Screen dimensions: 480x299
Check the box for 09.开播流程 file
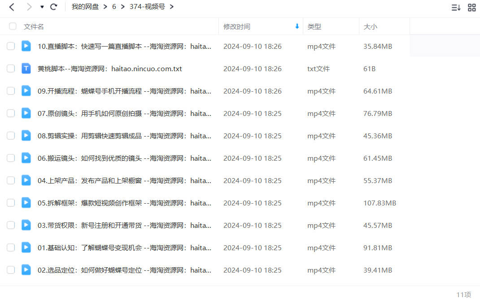pyautogui.click(x=11, y=91)
